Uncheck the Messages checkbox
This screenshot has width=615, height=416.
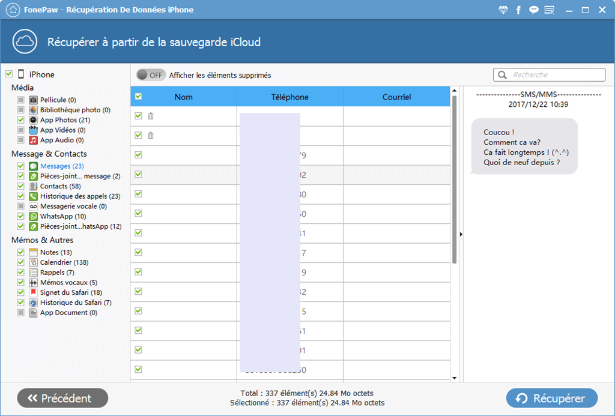click(21, 166)
